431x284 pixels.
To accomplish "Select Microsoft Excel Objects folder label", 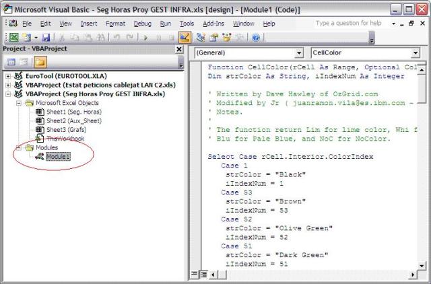I will 67,103.
